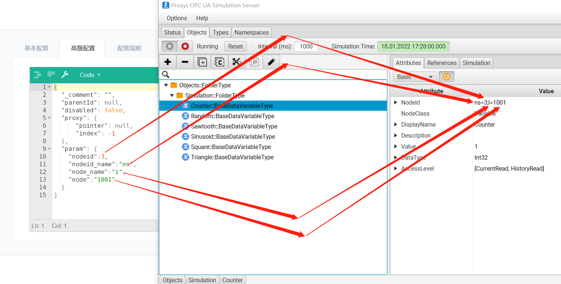561x284 pixels.
Task: Click the Reset button
Action: (235, 46)
